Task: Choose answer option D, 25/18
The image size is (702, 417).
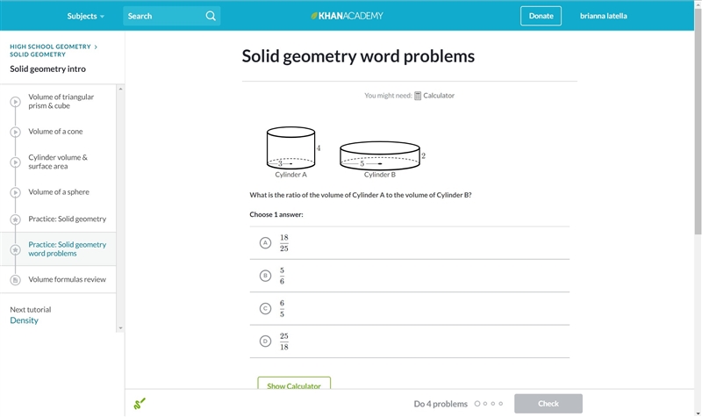Action: tap(410, 342)
